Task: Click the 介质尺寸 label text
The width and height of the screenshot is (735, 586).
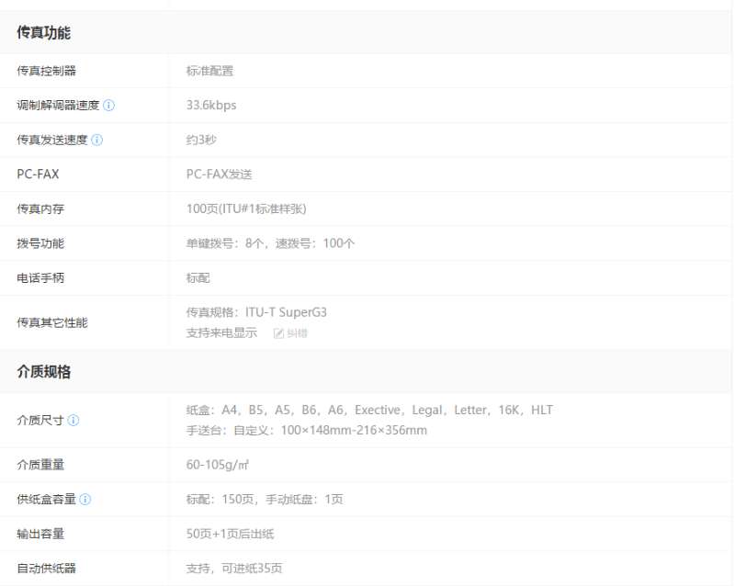Action: [x=40, y=421]
